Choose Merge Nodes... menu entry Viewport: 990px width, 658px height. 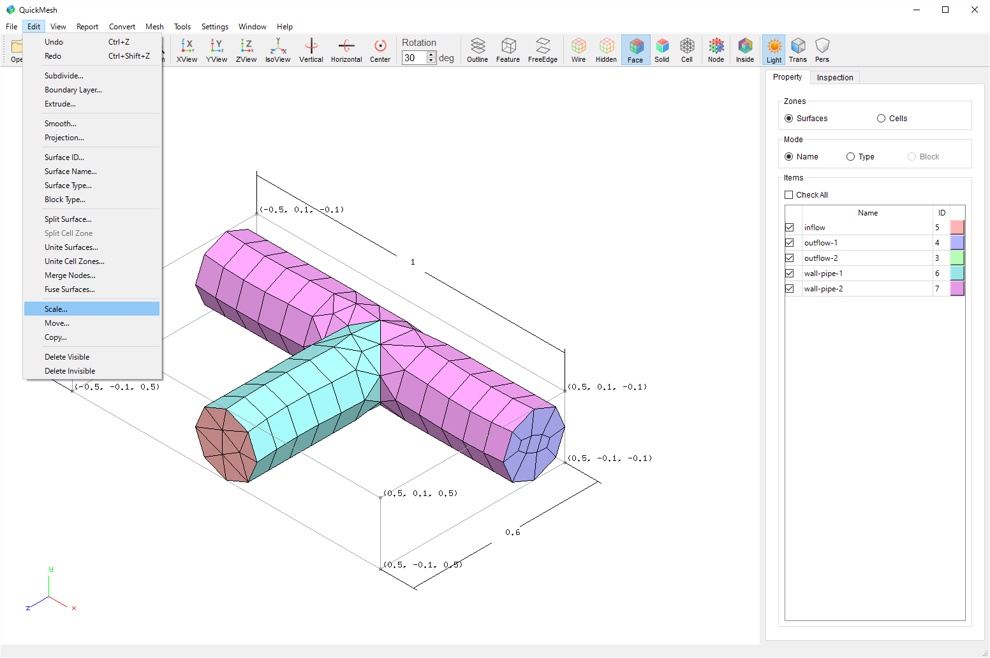92,275
